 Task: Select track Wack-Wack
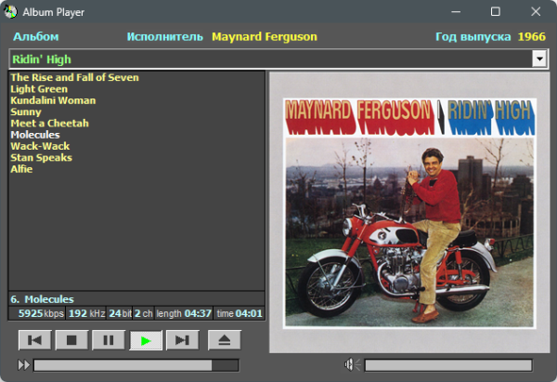tap(40, 146)
